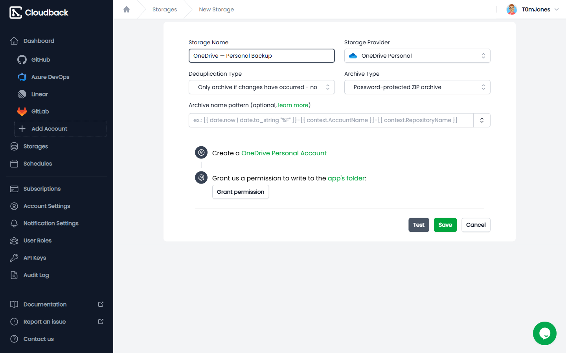Viewport: 566px width, 353px height.
Task: Click the User Roles people icon
Action: [14, 240]
